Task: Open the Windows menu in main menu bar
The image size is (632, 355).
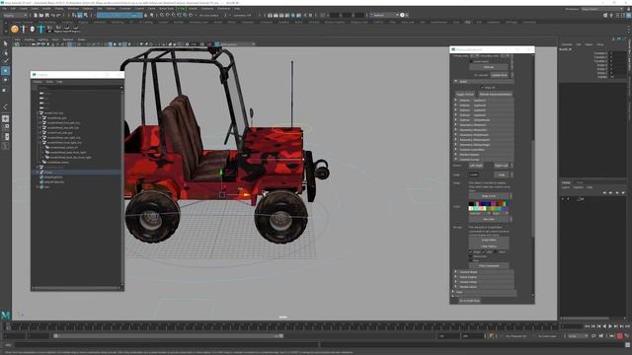Action: coord(73,9)
